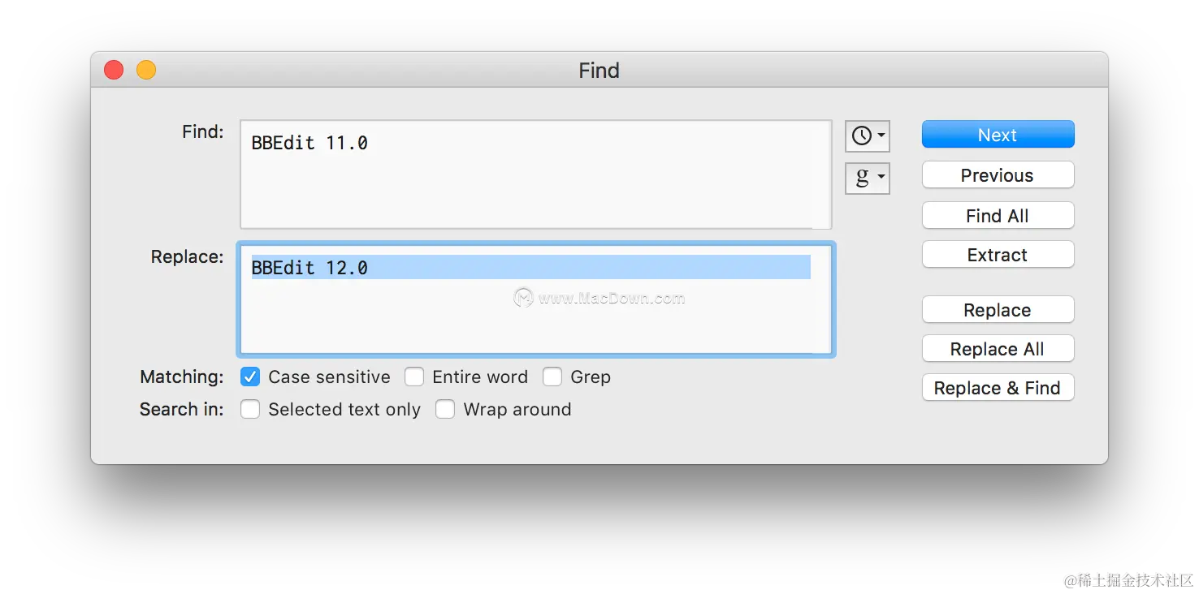Uncheck the Case sensitive checkbox
The width and height of the screenshot is (1199, 594).
click(250, 377)
